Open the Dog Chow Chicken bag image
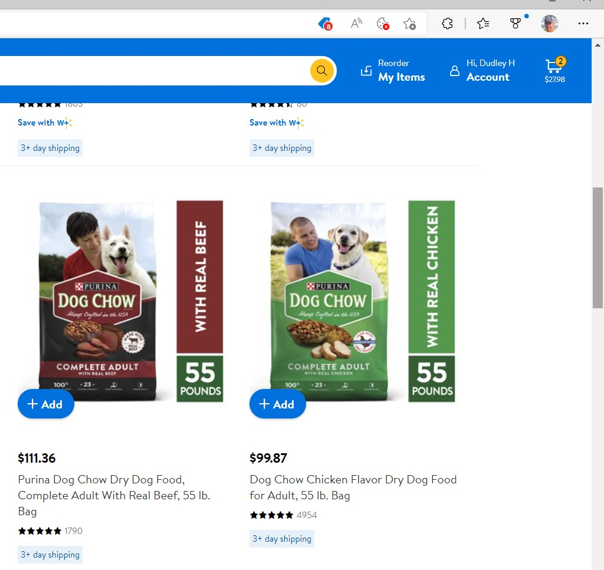This screenshot has height=570, width=604. (353, 301)
